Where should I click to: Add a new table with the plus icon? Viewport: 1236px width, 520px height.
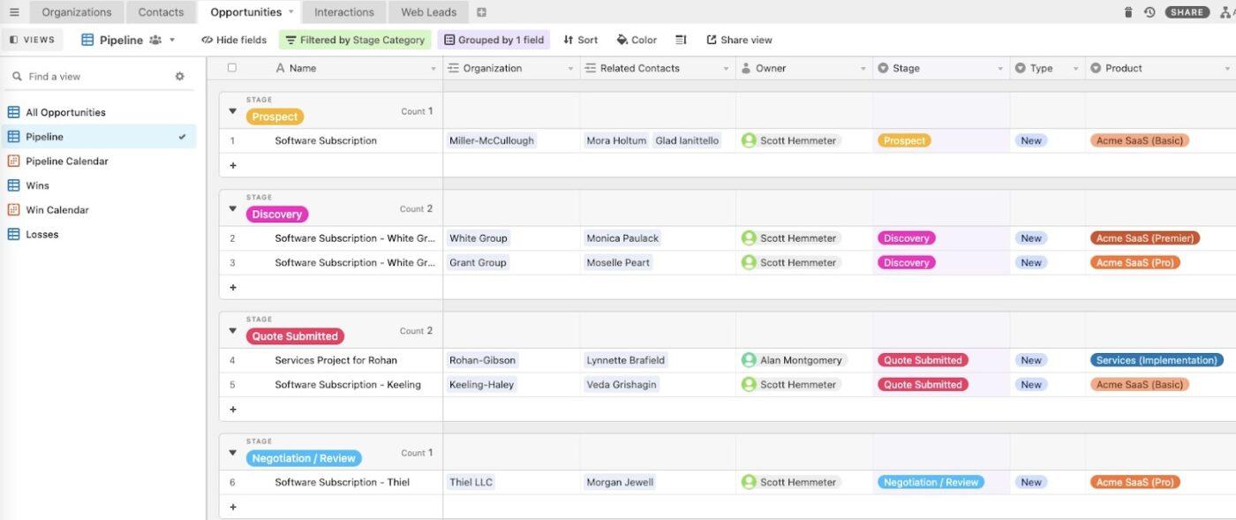coord(481,12)
